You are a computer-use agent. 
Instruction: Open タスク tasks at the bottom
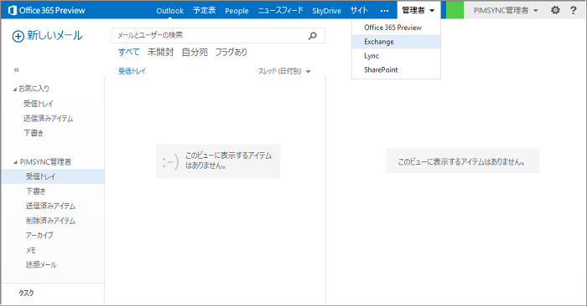click(x=26, y=293)
